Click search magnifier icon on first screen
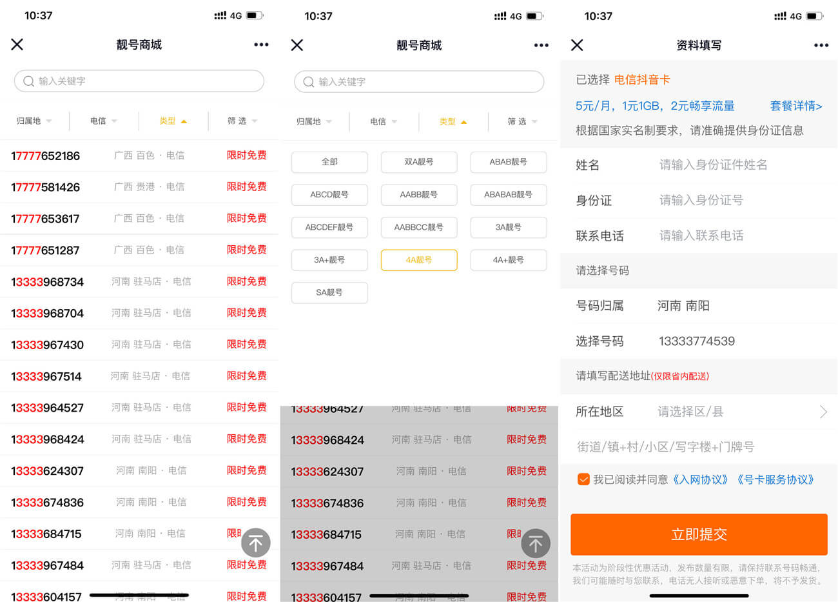This screenshot has width=838, height=602. (x=28, y=81)
